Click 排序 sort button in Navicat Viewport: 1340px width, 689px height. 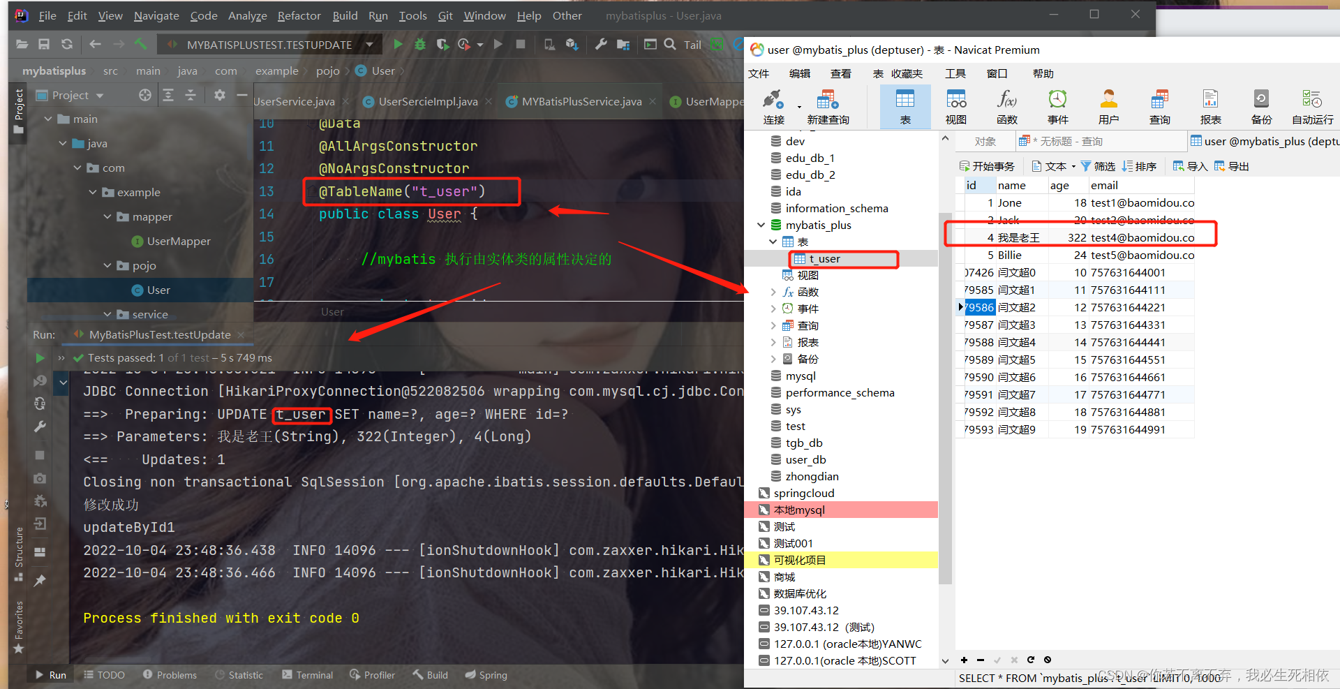click(1139, 166)
